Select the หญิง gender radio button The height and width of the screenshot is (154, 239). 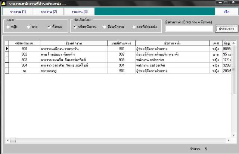(x=9, y=27)
